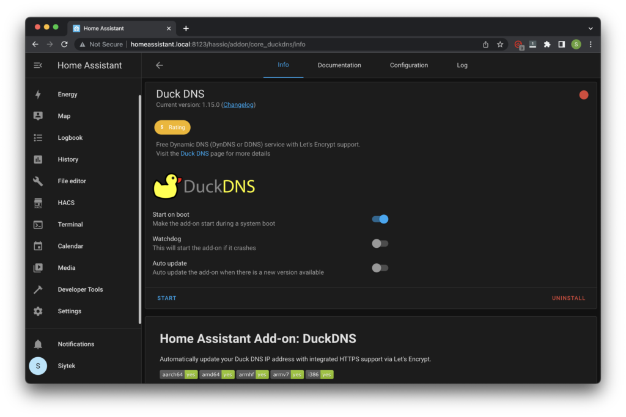Click the aarch64 yes badge
626x417 pixels.
179,375
